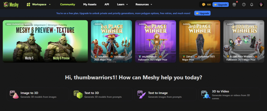The height and width of the screenshot is (111, 267).
Task: Go to the Community tab
Action: tap(68, 4)
